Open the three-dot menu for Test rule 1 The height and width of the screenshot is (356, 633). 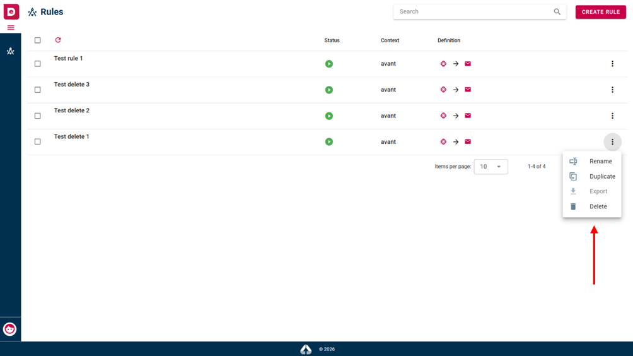click(612, 64)
